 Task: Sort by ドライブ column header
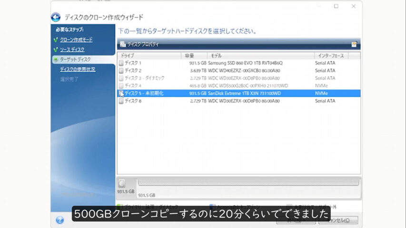(149, 56)
